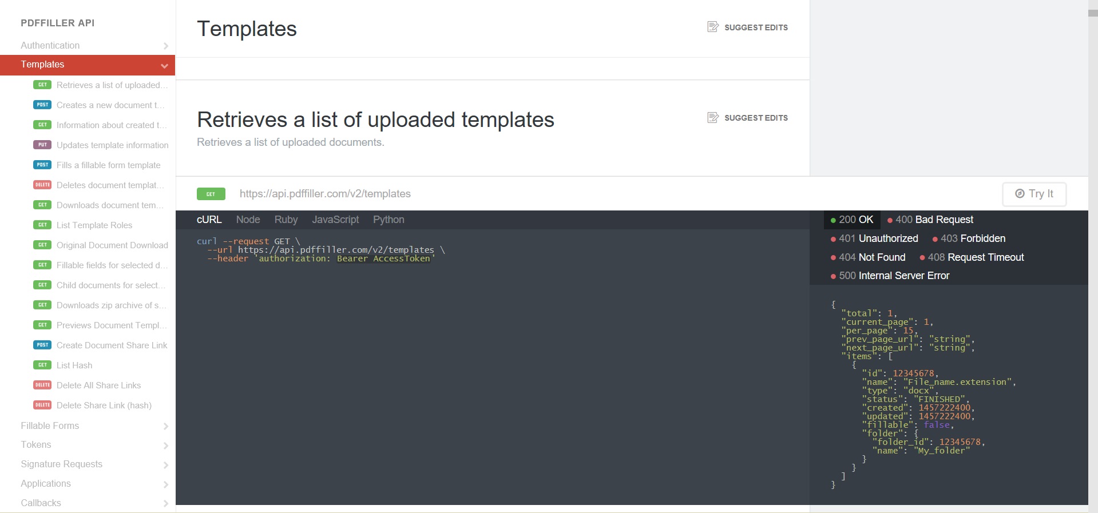1098x513 pixels.
Task: Select the 401 Unauthorized response
Action: (x=874, y=238)
